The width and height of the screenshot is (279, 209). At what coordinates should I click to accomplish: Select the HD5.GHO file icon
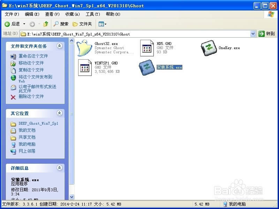coord(146,47)
